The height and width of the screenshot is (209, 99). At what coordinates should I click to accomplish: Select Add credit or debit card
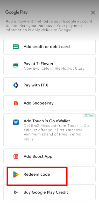(x=50, y=47)
